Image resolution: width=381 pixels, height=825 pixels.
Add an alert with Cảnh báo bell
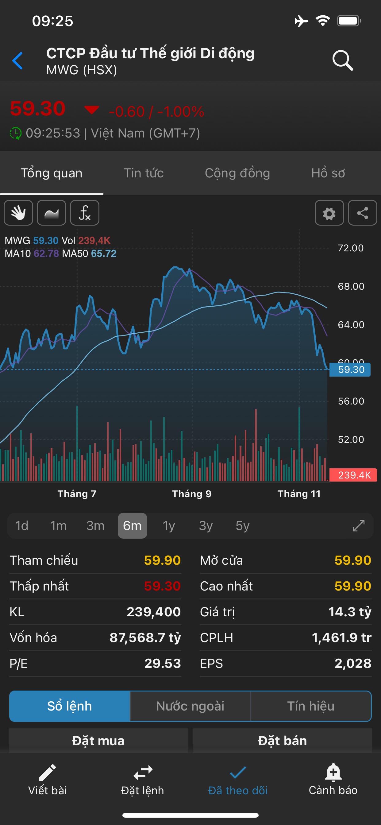(x=333, y=780)
